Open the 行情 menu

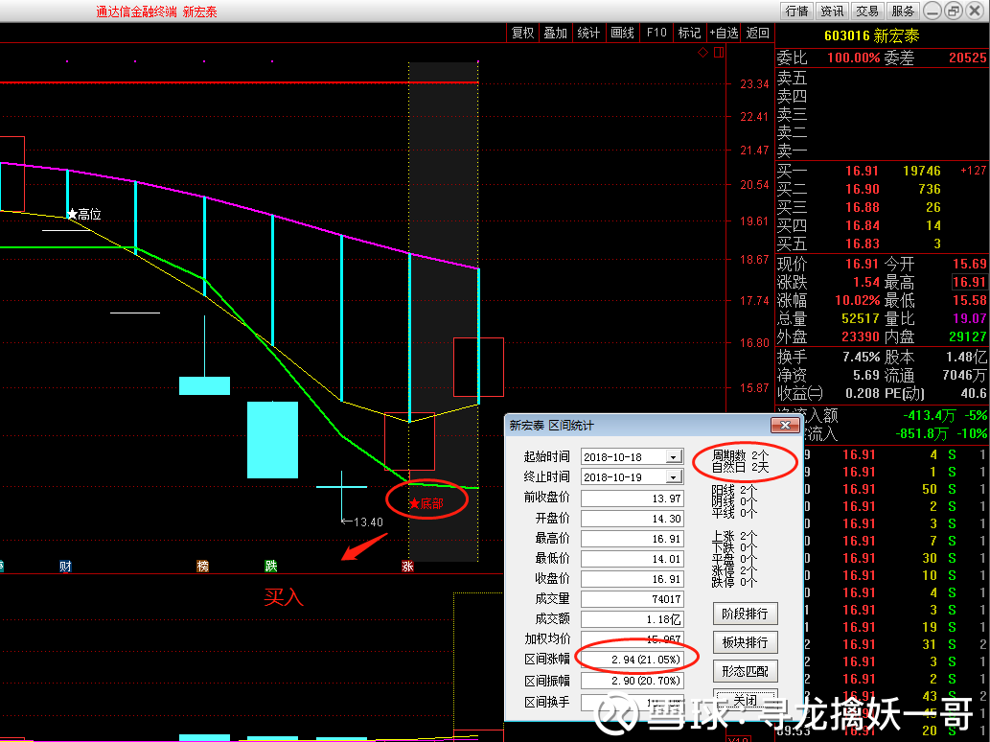(796, 11)
